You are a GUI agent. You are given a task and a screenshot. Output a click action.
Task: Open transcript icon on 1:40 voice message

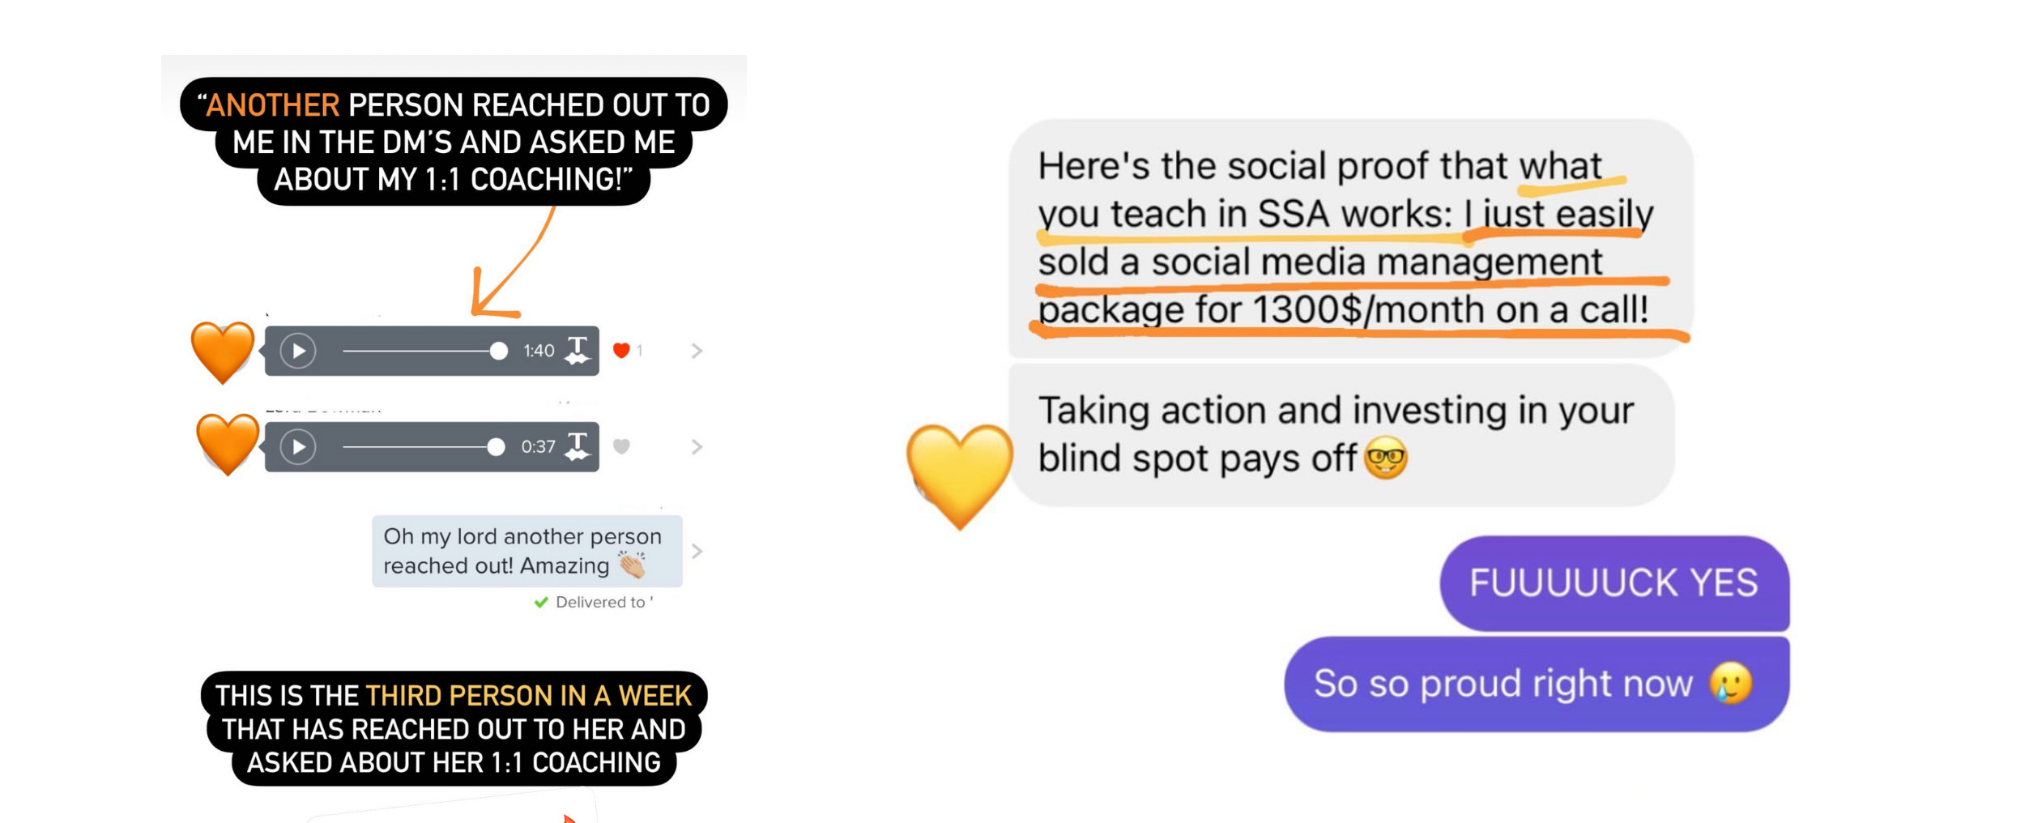coord(578,351)
